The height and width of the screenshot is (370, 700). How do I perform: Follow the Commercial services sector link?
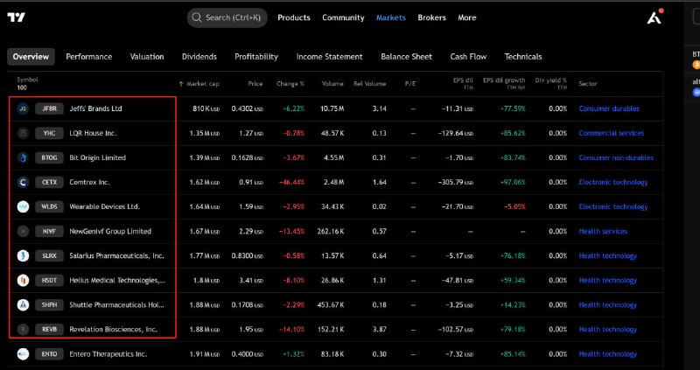pos(611,133)
